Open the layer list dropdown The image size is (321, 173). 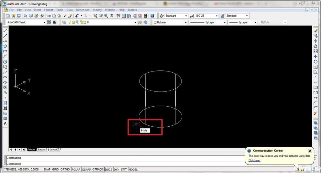[x=135, y=22]
